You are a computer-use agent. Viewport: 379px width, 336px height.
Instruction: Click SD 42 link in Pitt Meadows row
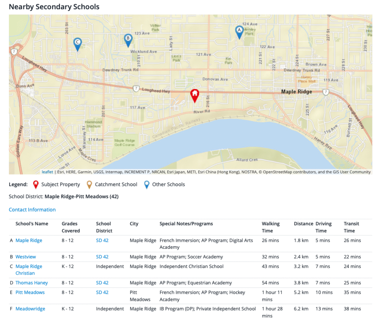point(102,292)
